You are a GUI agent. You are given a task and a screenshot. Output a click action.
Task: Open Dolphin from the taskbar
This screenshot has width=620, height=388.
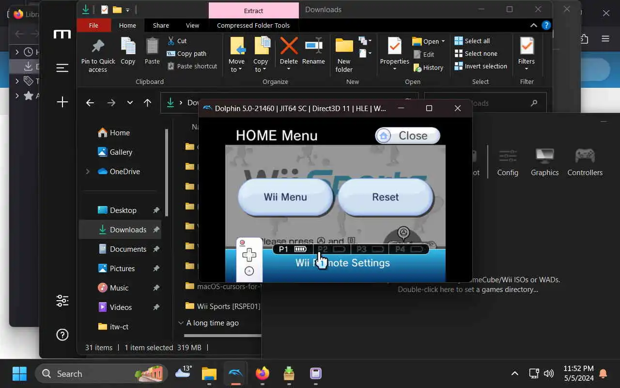pos(236,373)
